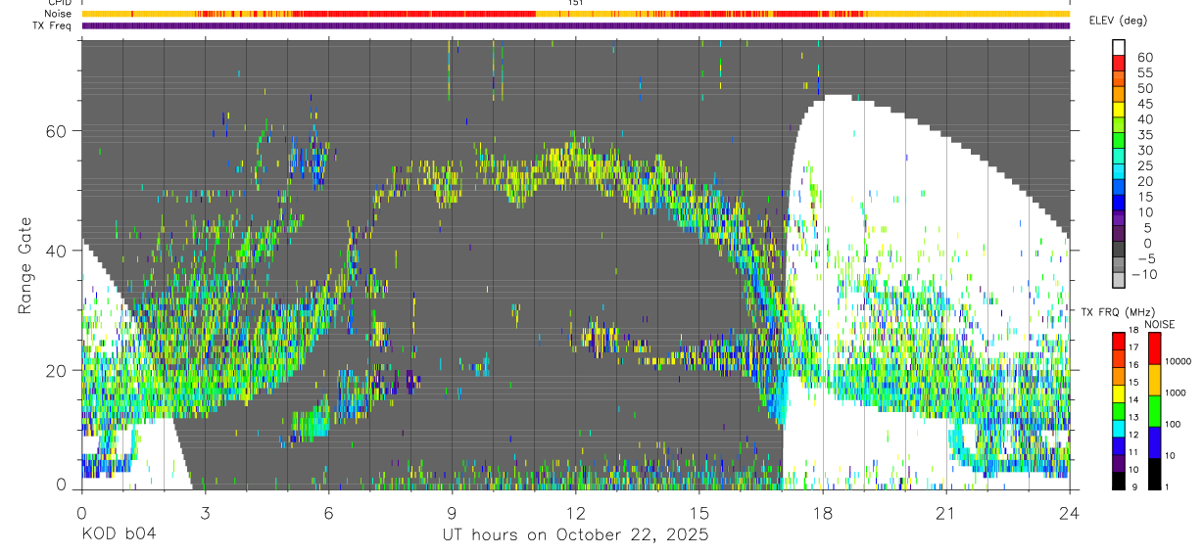Image resolution: width=1203 pixels, height=555 pixels.
Task: Click the TX FRQ scale value '17'
Action: (x=1133, y=347)
